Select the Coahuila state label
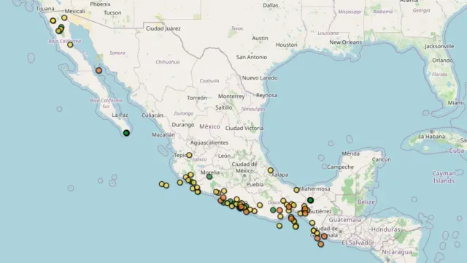This screenshot has height=263, width=467. click(x=209, y=81)
